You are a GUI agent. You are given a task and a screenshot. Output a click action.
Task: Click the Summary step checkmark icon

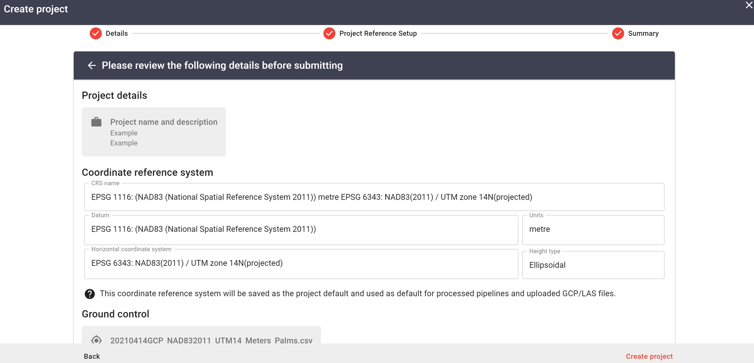point(618,33)
